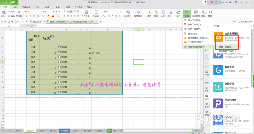Open the number format dropdown (常规)

[120, 12]
